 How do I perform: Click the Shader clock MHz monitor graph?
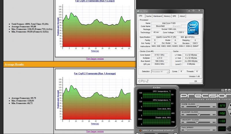pyautogui.click(x=157, y=122)
